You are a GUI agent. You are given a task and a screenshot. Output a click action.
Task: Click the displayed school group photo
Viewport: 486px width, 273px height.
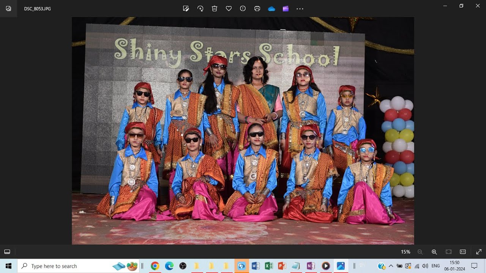click(243, 131)
